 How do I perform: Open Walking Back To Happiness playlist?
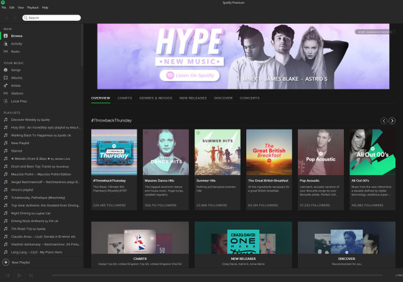point(41,135)
